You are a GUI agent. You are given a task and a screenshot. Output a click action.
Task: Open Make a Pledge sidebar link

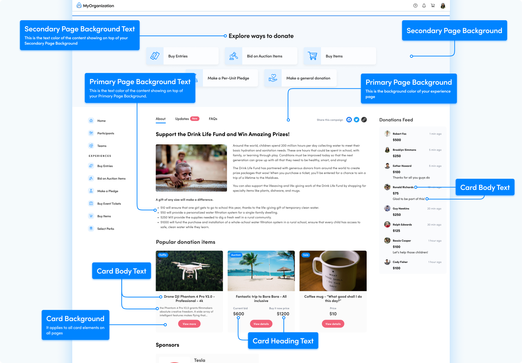click(x=108, y=191)
